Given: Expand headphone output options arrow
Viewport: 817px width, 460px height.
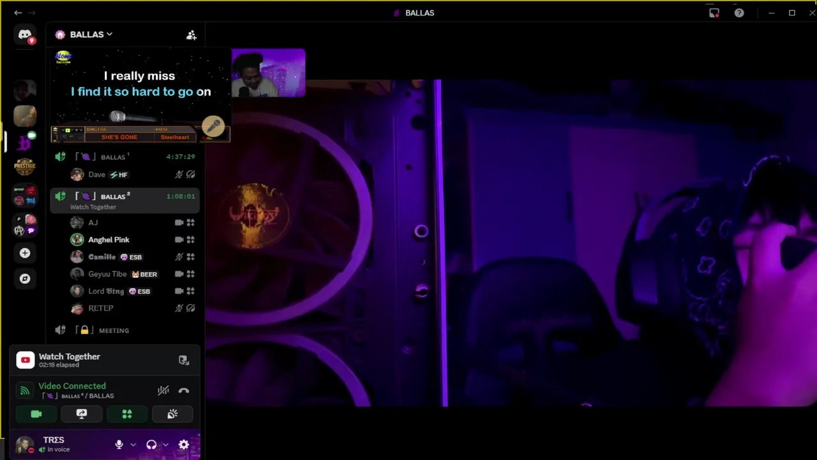Looking at the screenshot, I should [165, 445].
